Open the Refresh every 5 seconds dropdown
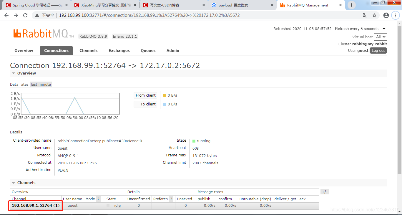Viewport: 402px width, 215px height. click(360, 29)
